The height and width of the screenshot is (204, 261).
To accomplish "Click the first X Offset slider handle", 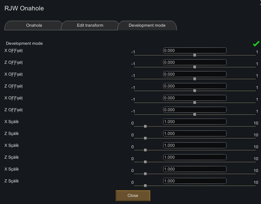I will 195,55.
